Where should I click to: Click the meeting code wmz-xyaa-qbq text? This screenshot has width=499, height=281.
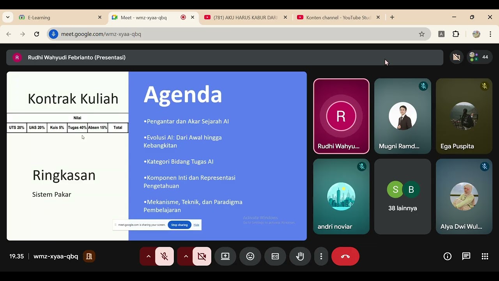tap(56, 256)
